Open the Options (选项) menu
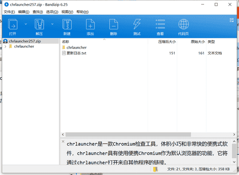 pos(52,12)
